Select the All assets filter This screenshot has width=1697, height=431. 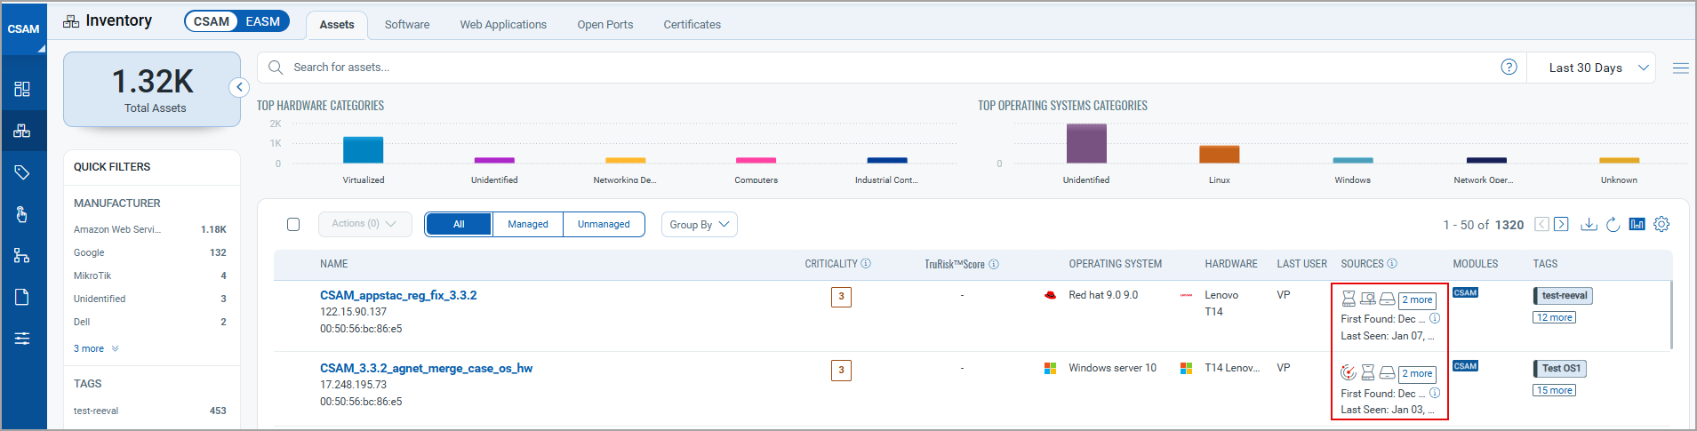click(x=459, y=224)
